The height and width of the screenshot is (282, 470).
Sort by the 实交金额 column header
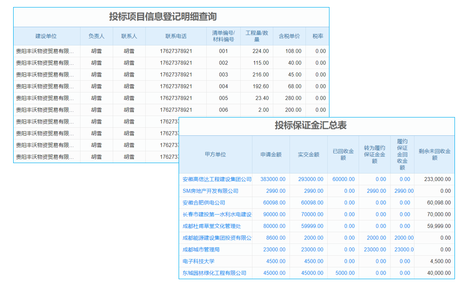pyautogui.click(x=308, y=154)
